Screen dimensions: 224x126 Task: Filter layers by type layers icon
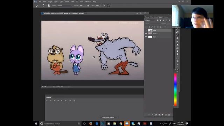163,20
